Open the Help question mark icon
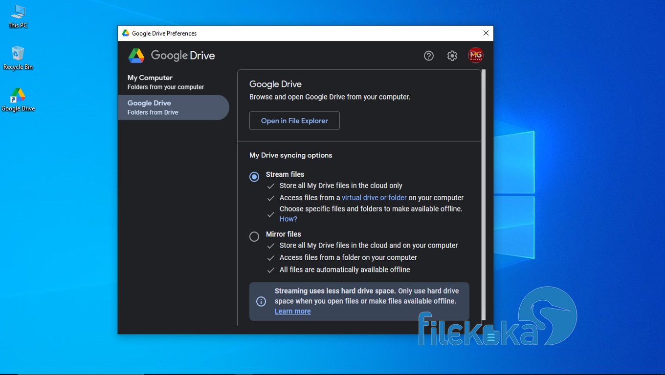This screenshot has width=665, height=375. tap(429, 56)
